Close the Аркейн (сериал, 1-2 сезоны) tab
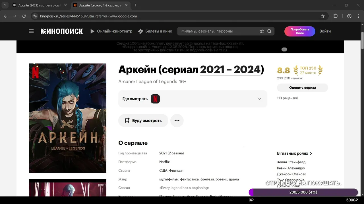The height and width of the screenshot is (204, 364). point(127,5)
